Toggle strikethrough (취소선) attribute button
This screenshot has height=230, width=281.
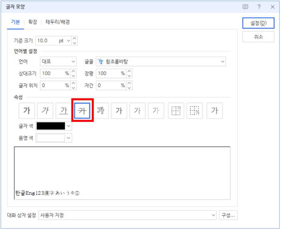point(82,111)
